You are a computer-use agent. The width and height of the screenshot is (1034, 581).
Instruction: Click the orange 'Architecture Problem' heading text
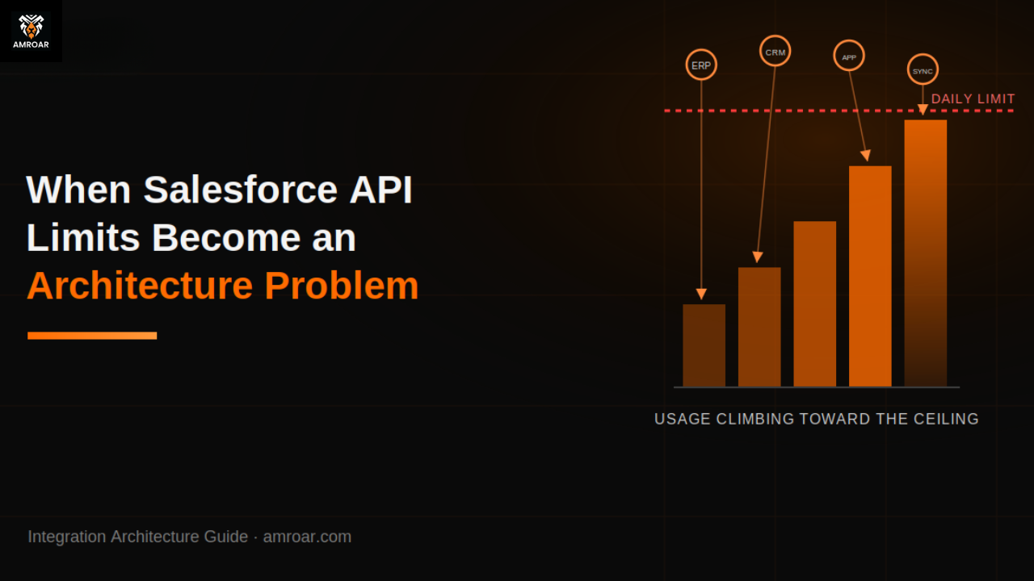click(x=223, y=286)
